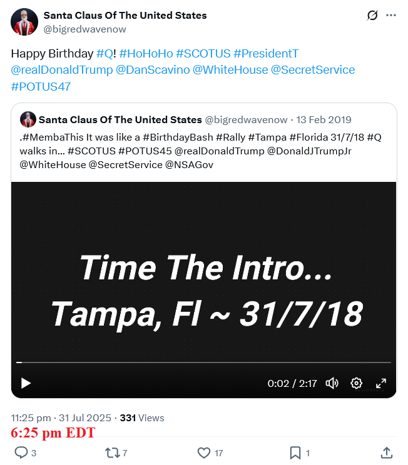Click the #POTUS47 hashtag link
408x465 pixels.
click(x=41, y=86)
